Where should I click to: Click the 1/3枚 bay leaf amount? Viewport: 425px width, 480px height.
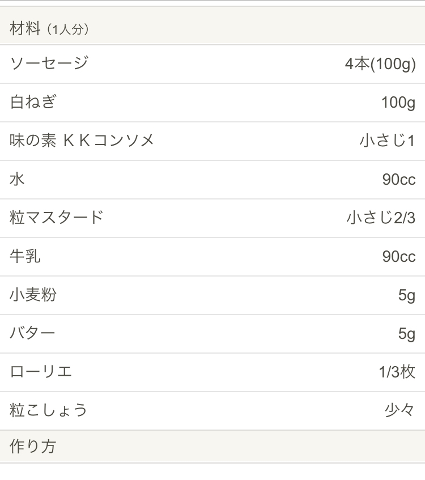397,372
